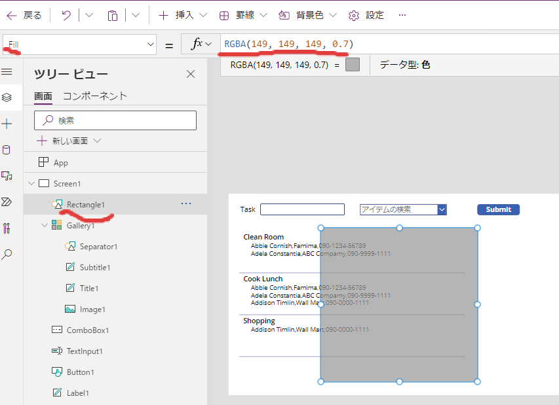This screenshot has height=405, width=559.
Task: Click 新しい画面 to add a screen
Action: pos(69,141)
